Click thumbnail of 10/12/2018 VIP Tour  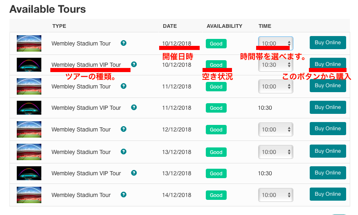pos(29,65)
